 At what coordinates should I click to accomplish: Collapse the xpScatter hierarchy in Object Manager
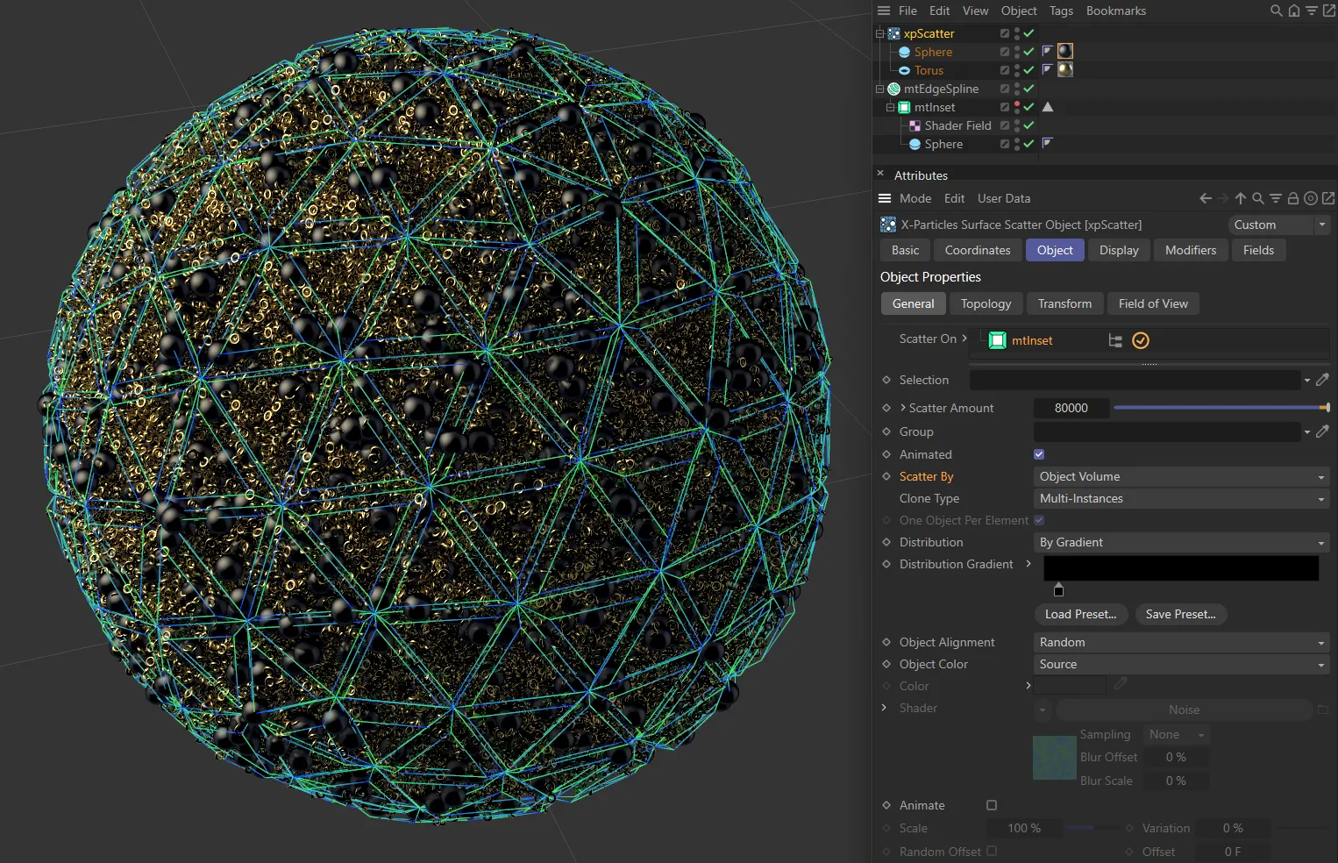pyautogui.click(x=879, y=32)
